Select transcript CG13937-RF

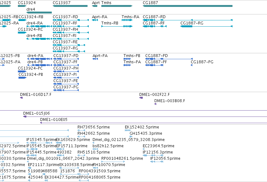65,23
